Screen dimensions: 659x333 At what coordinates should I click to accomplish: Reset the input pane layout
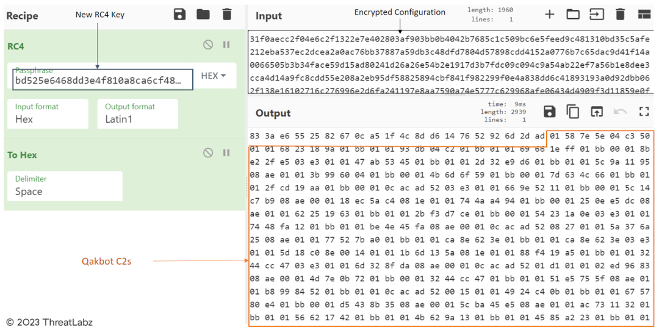coord(644,14)
